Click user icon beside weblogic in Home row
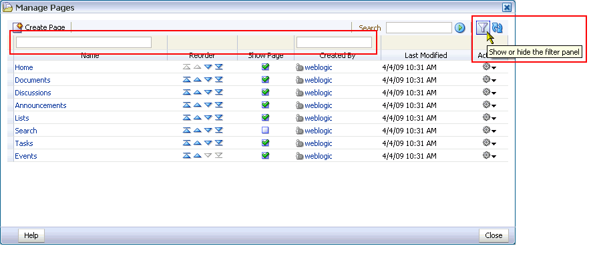Image resolution: width=589 pixels, height=254 pixels. tap(299, 67)
